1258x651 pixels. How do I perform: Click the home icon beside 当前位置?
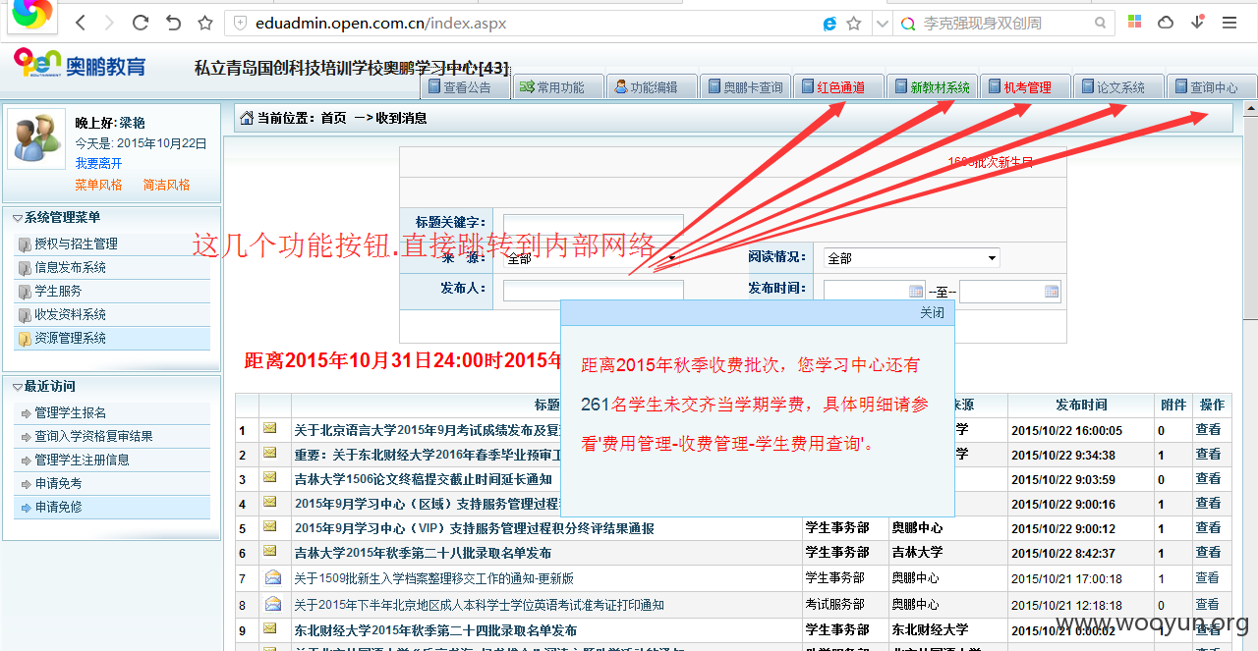coord(247,118)
